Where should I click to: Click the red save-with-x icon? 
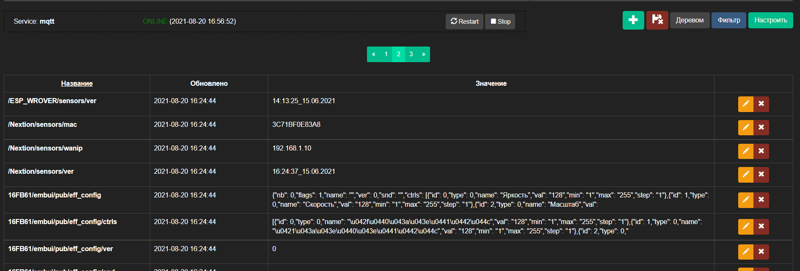[x=657, y=20]
